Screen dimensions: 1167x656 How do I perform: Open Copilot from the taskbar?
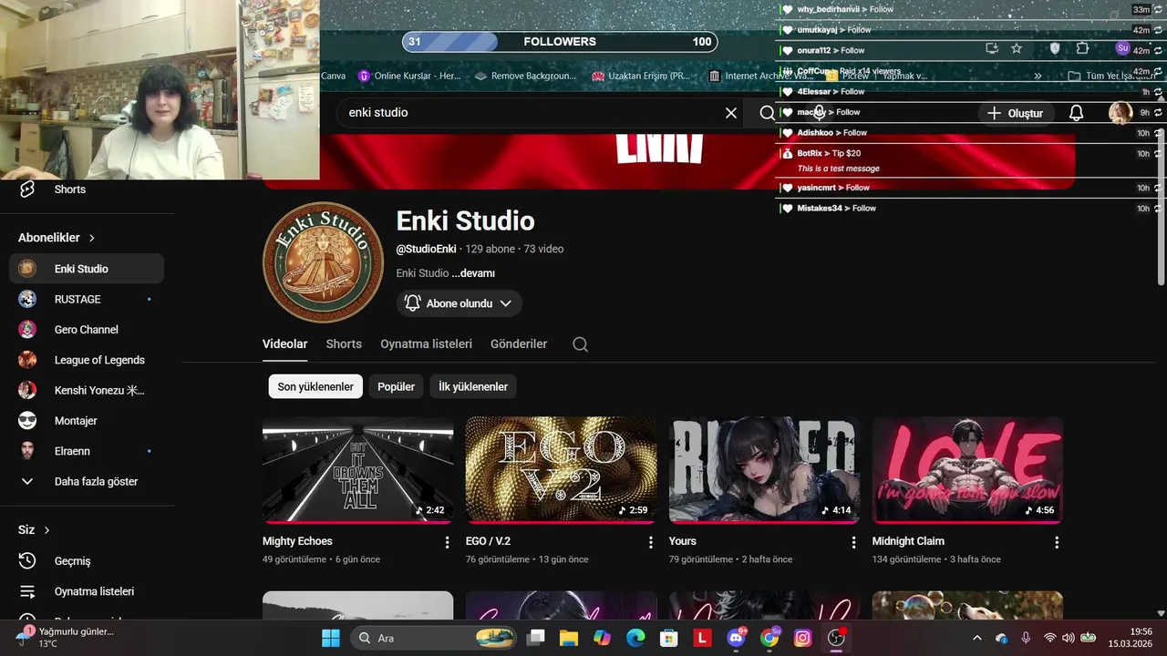tap(602, 638)
